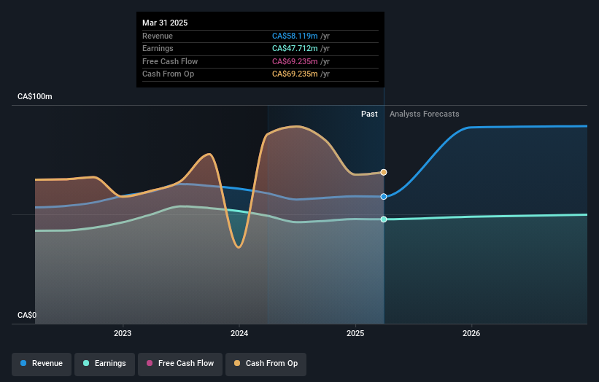Screen dimensions: 599x382
Task: Click the Revenue row label in tooltip
Action: coord(158,36)
